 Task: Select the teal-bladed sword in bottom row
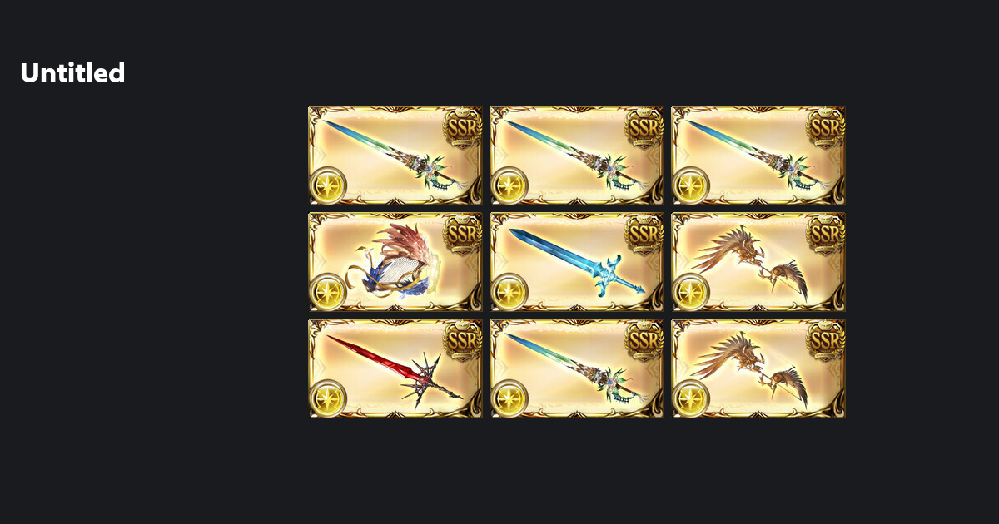(x=577, y=368)
